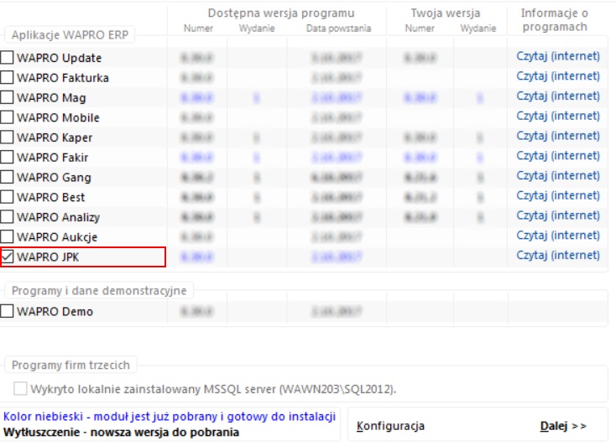
Task: Select the WAPRO Fakir checkbox
Action: coord(7,157)
